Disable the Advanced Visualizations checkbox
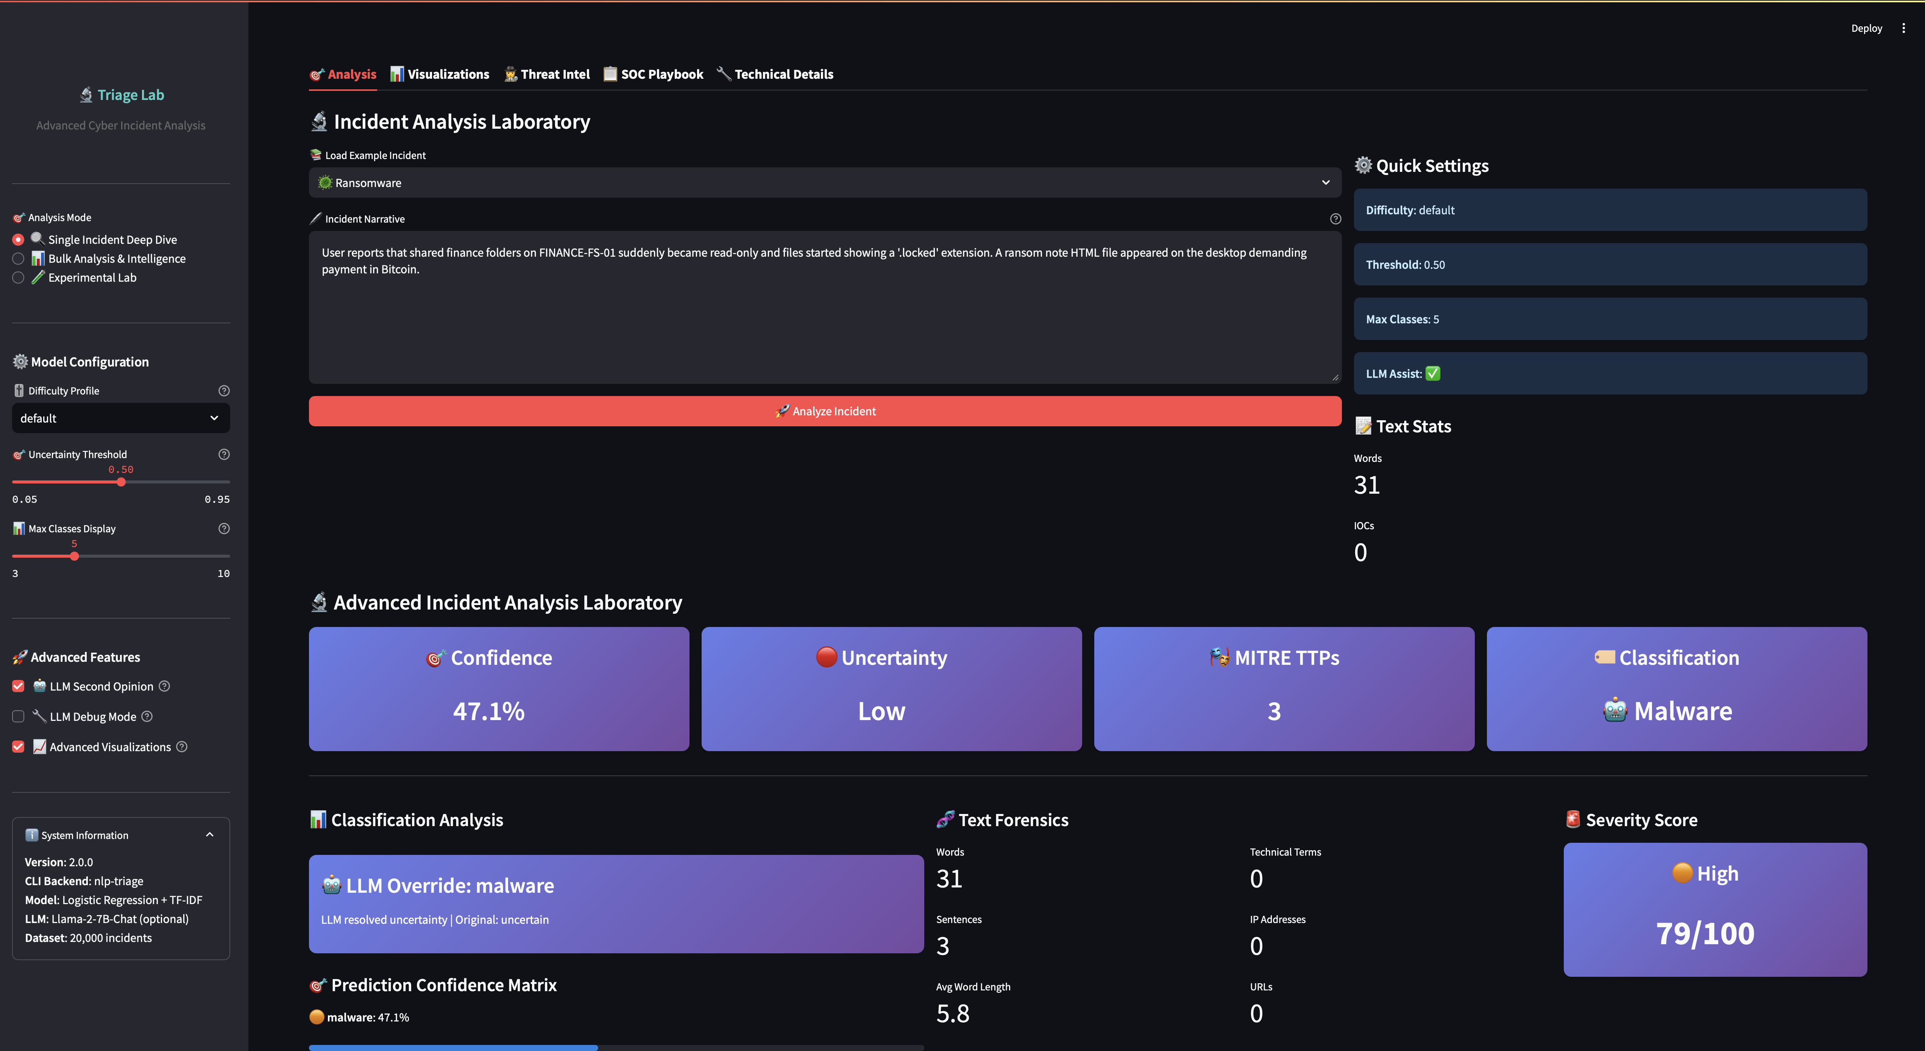 [18, 746]
